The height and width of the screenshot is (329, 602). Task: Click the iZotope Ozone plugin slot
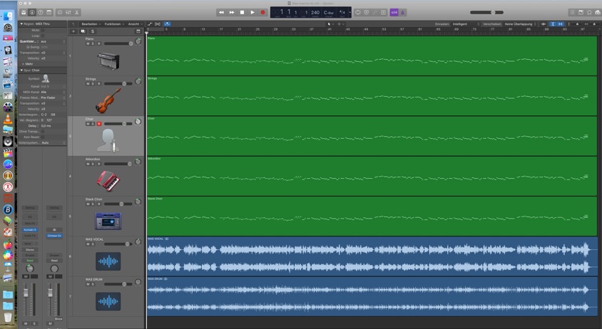tap(54, 236)
